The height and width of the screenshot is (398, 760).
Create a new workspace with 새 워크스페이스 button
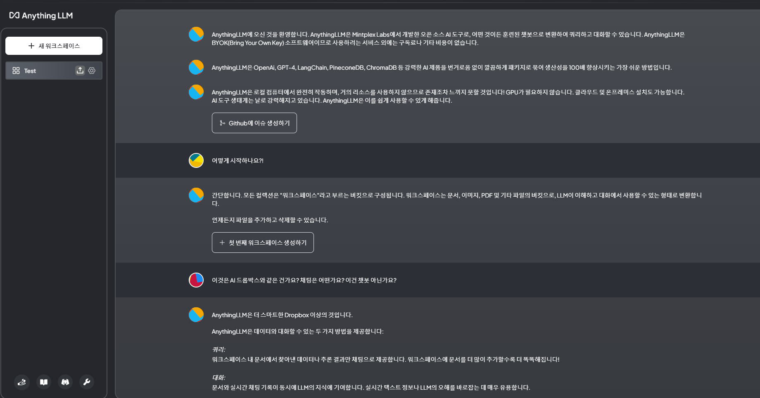pos(54,46)
